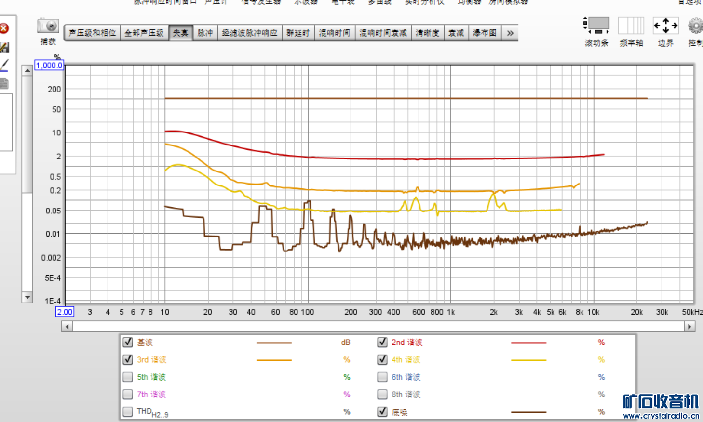
Task: Toggle the scrollbars (滚动条) icon
Action: coord(596,25)
